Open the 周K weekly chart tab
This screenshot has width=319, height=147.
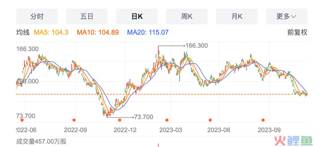(x=187, y=17)
